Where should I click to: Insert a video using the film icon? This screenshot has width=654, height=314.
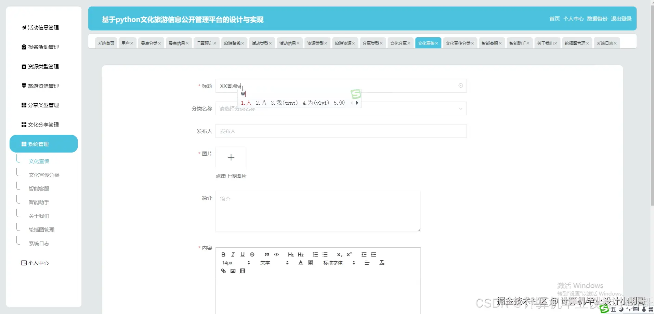point(243,271)
